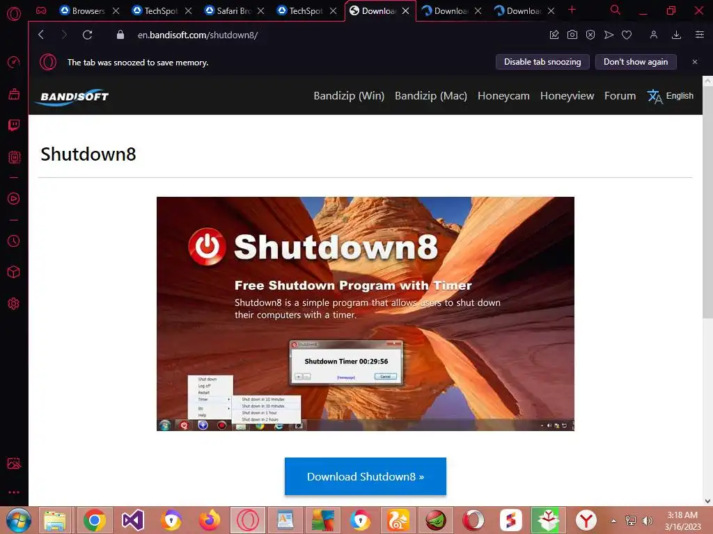Open Settings gear in the sidebar
Image resolution: width=713 pixels, height=534 pixels.
coord(14,303)
